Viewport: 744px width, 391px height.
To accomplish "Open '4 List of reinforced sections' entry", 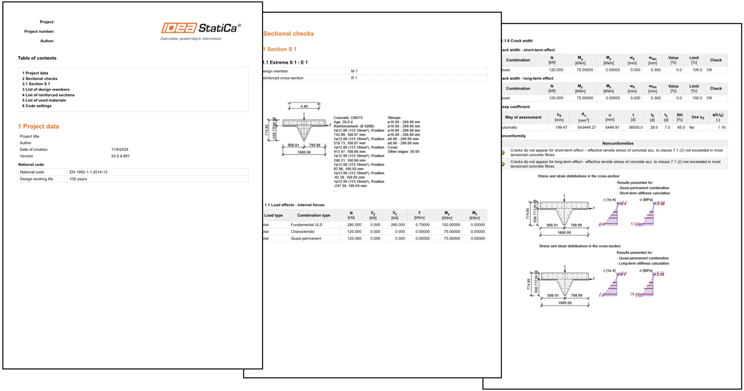I will (48, 95).
